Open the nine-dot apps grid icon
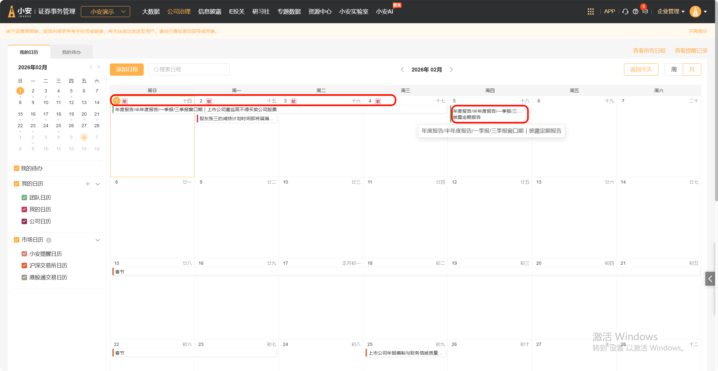The width and height of the screenshot is (718, 371). pyautogui.click(x=590, y=12)
